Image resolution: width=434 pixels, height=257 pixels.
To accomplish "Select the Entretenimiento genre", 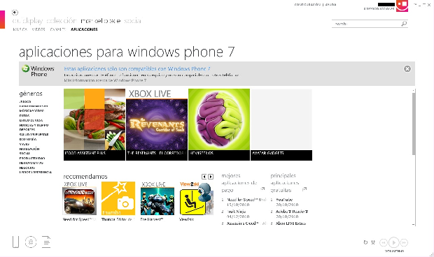I will (x=34, y=106).
